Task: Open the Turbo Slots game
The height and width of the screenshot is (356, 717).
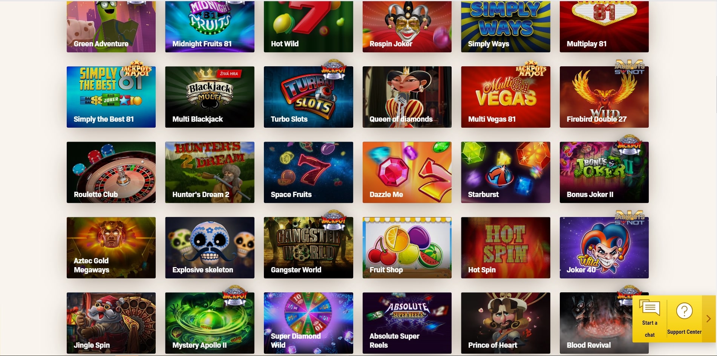Action: point(308,97)
